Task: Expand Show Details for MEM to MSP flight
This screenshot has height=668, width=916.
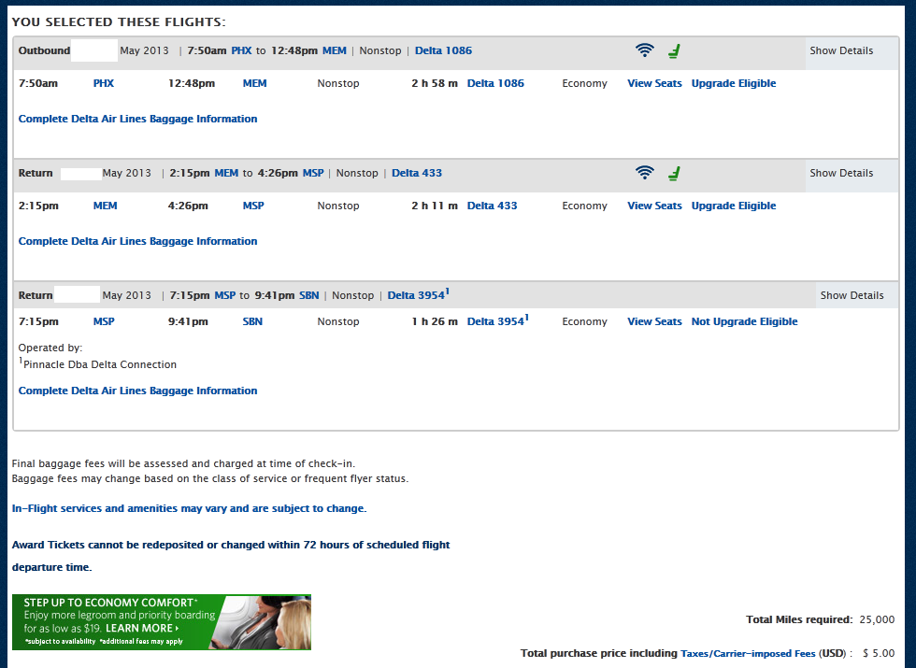Action: coord(841,173)
